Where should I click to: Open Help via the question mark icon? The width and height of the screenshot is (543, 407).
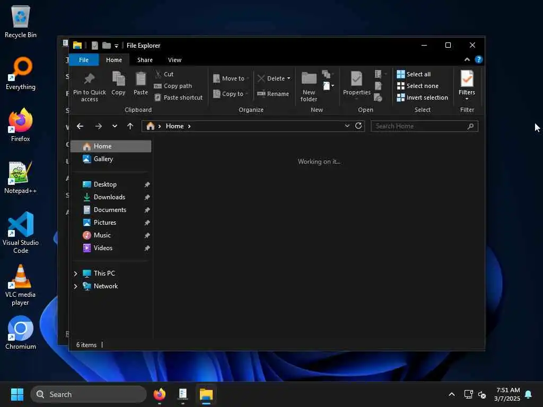coord(479,59)
